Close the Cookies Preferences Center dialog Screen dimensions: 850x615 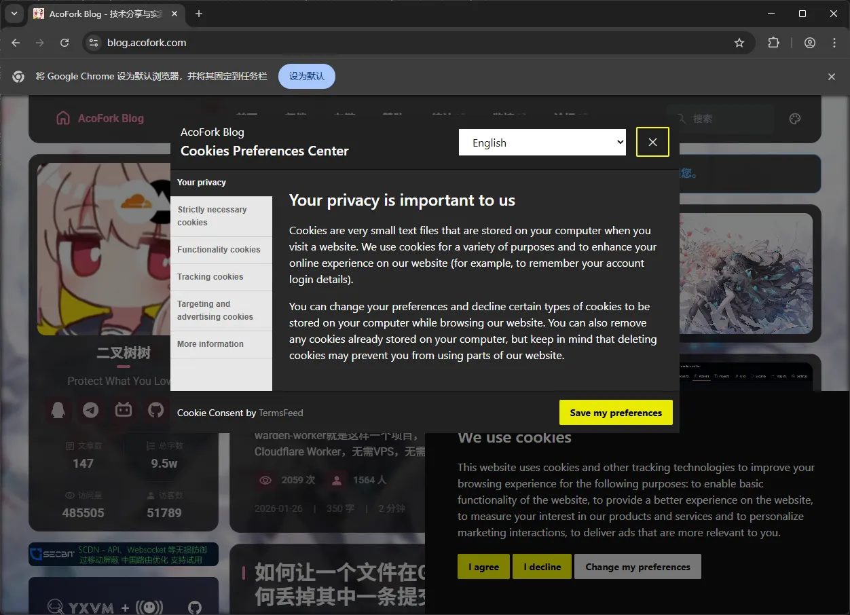652,142
